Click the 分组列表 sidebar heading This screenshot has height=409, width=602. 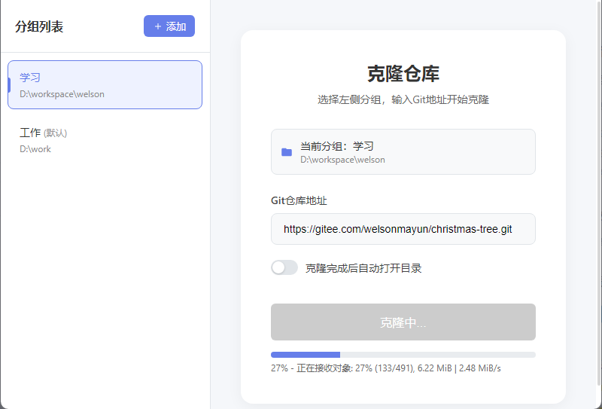point(39,27)
